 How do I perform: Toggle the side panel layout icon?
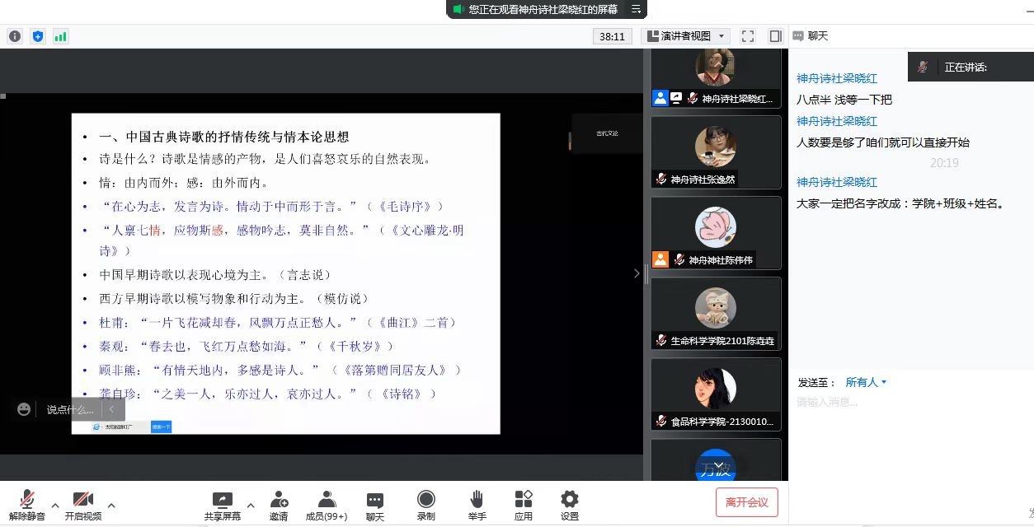pyautogui.click(x=775, y=36)
